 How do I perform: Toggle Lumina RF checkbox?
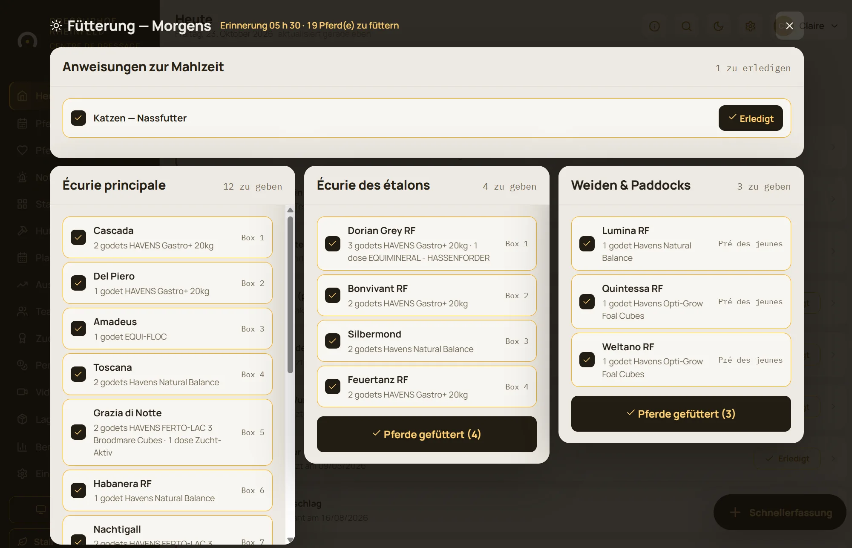click(x=587, y=244)
